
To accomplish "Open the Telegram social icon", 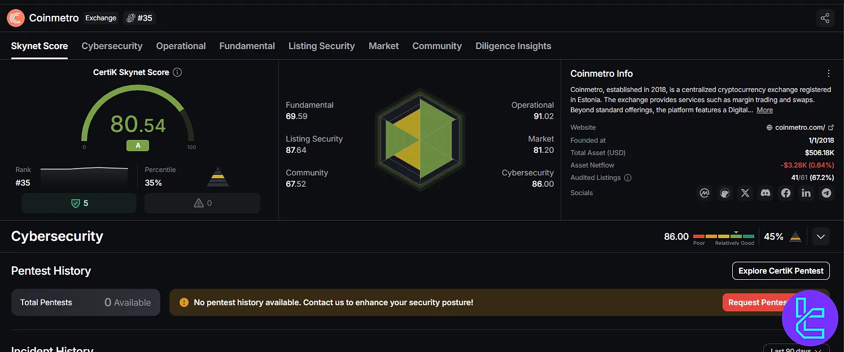I will [826, 193].
